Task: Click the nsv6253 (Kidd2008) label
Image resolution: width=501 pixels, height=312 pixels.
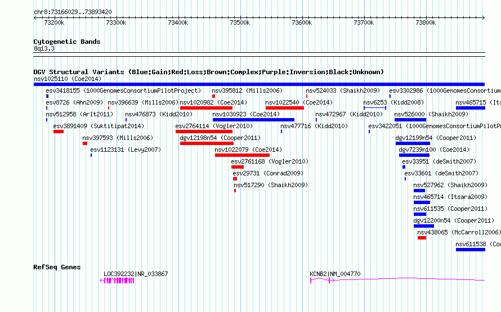Action: [393, 102]
